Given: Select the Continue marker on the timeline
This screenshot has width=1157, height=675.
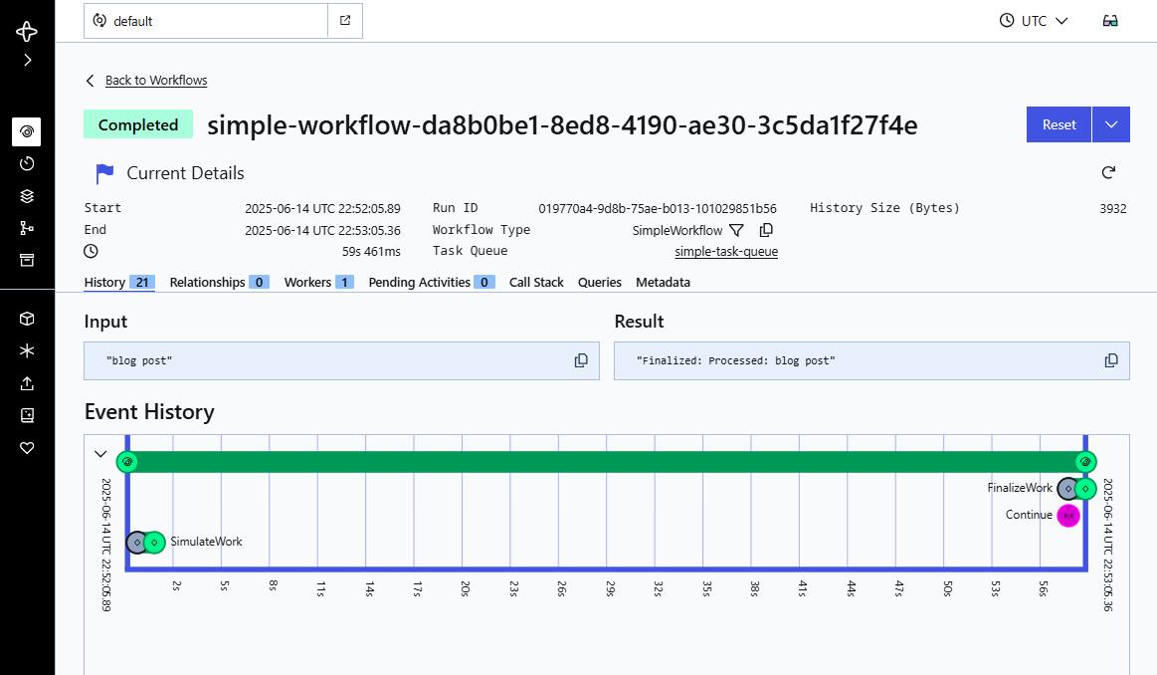Looking at the screenshot, I should pyautogui.click(x=1068, y=515).
